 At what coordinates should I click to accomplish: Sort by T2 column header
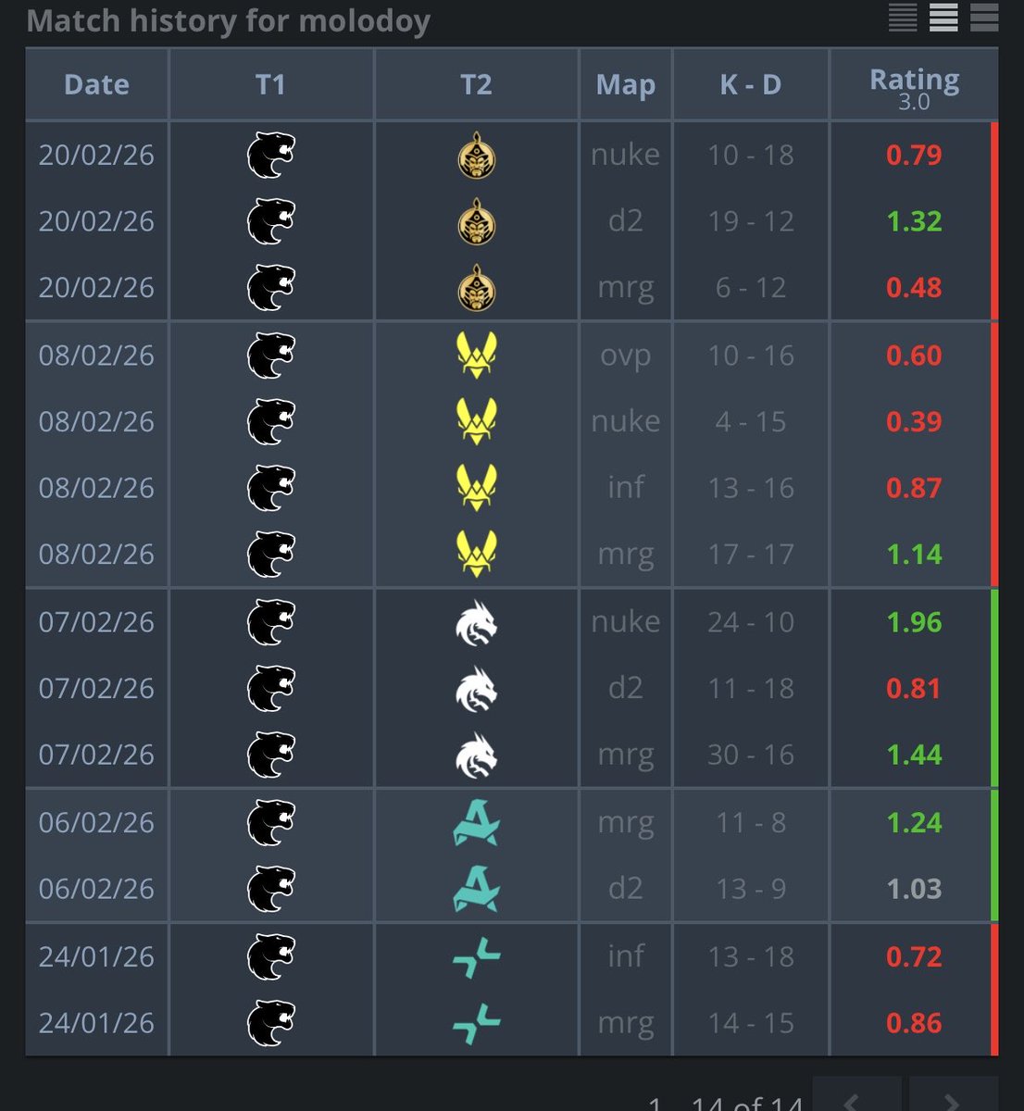pyautogui.click(x=476, y=84)
